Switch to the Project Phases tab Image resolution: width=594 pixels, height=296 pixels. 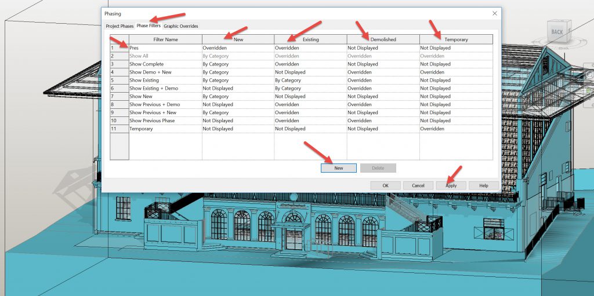[119, 26]
